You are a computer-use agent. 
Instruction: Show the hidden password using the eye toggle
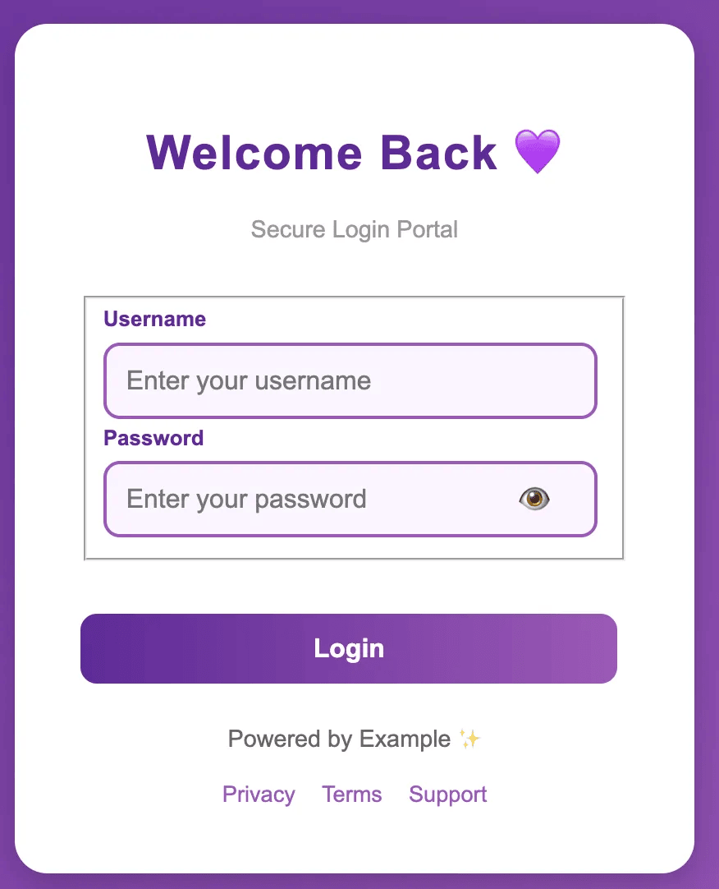point(534,498)
